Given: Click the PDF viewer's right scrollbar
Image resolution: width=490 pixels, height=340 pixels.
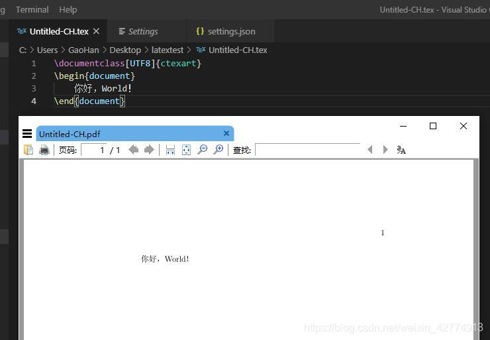Looking at the screenshot, I should pos(476,249).
